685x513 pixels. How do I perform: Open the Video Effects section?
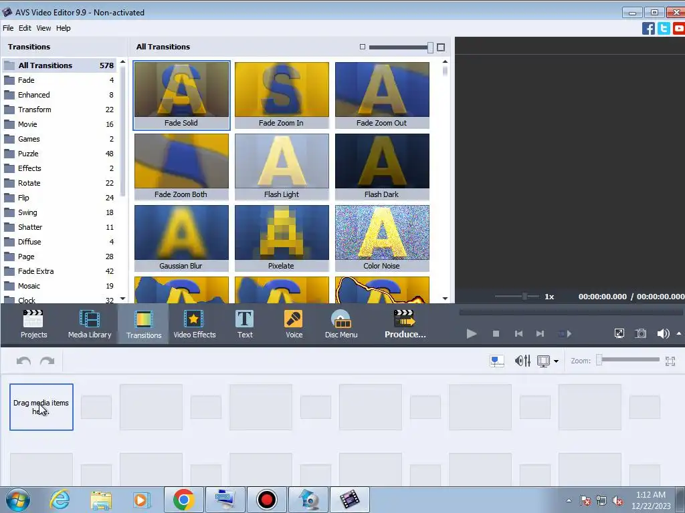[x=195, y=324]
